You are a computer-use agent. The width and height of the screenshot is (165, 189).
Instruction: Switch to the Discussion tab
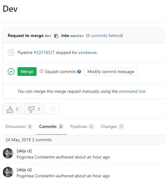click(19, 126)
